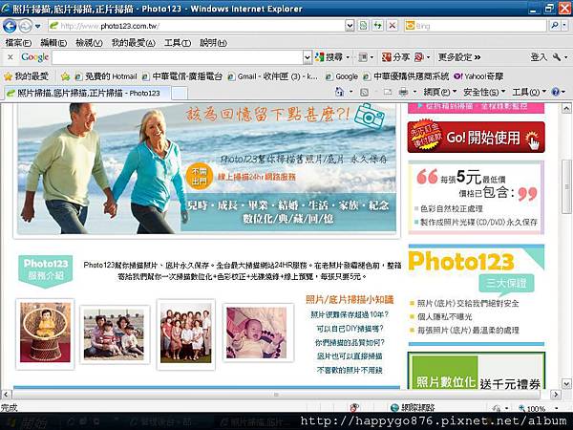Click the Google toolbar 搜尋 button
Viewport: 573px width, 430px height.
coord(331,57)
